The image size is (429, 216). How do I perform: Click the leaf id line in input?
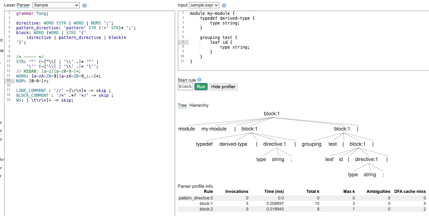coord(221,42)
